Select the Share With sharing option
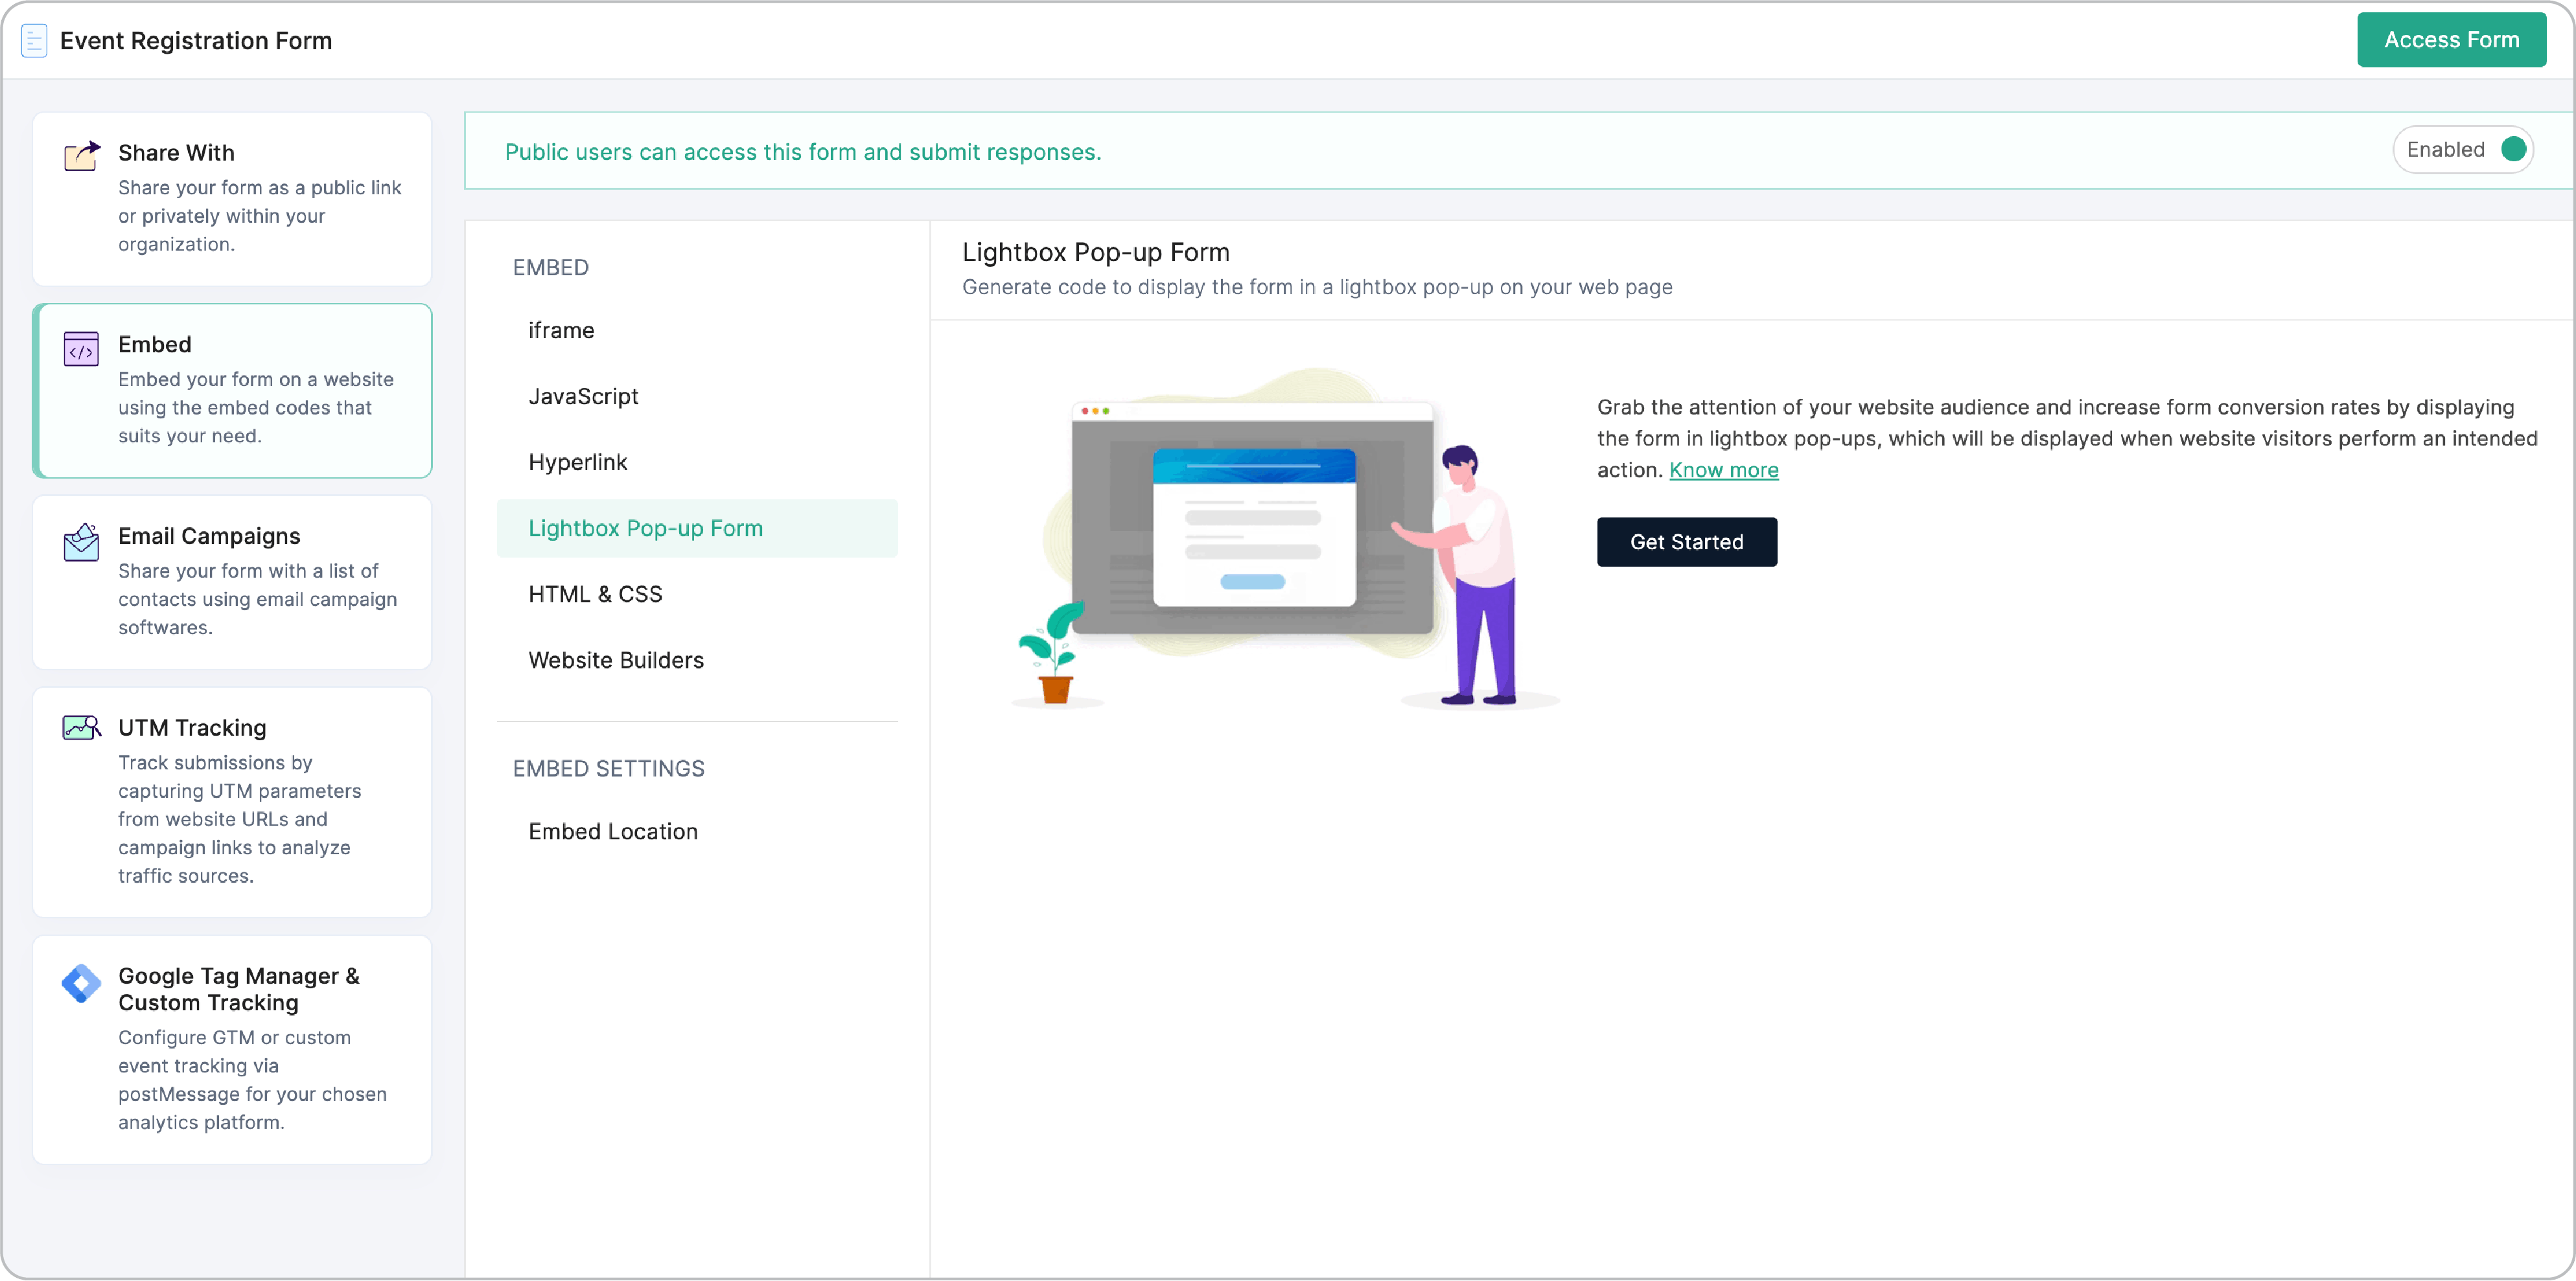This screenshot has height=1281, width=2576. [232, 198]
